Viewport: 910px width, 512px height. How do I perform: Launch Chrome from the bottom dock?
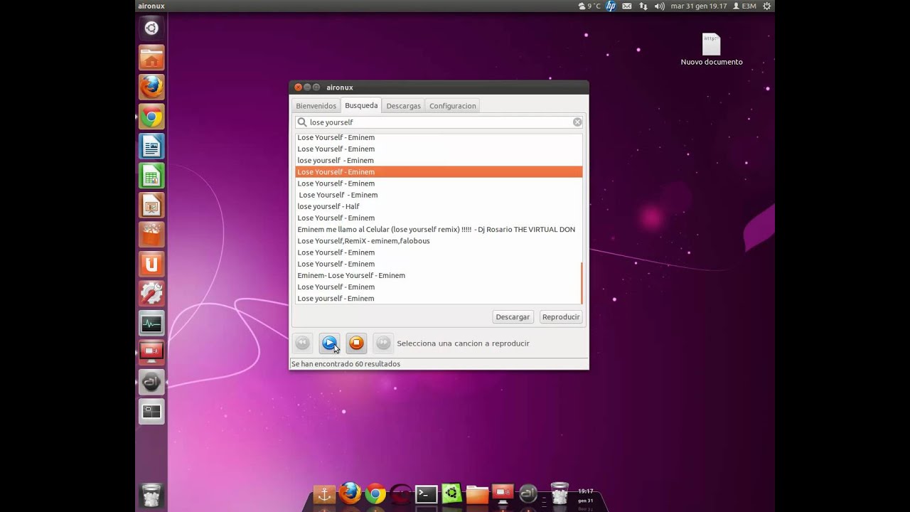tap(375, 494)
